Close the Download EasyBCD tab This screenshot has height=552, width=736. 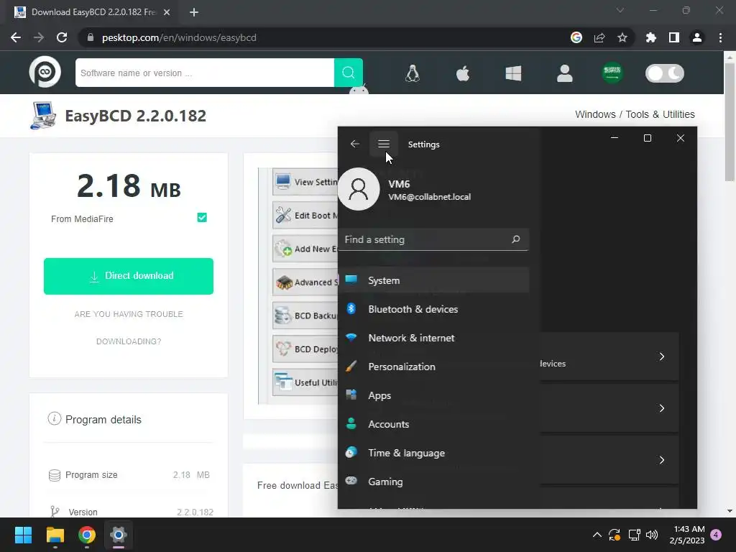167,12
